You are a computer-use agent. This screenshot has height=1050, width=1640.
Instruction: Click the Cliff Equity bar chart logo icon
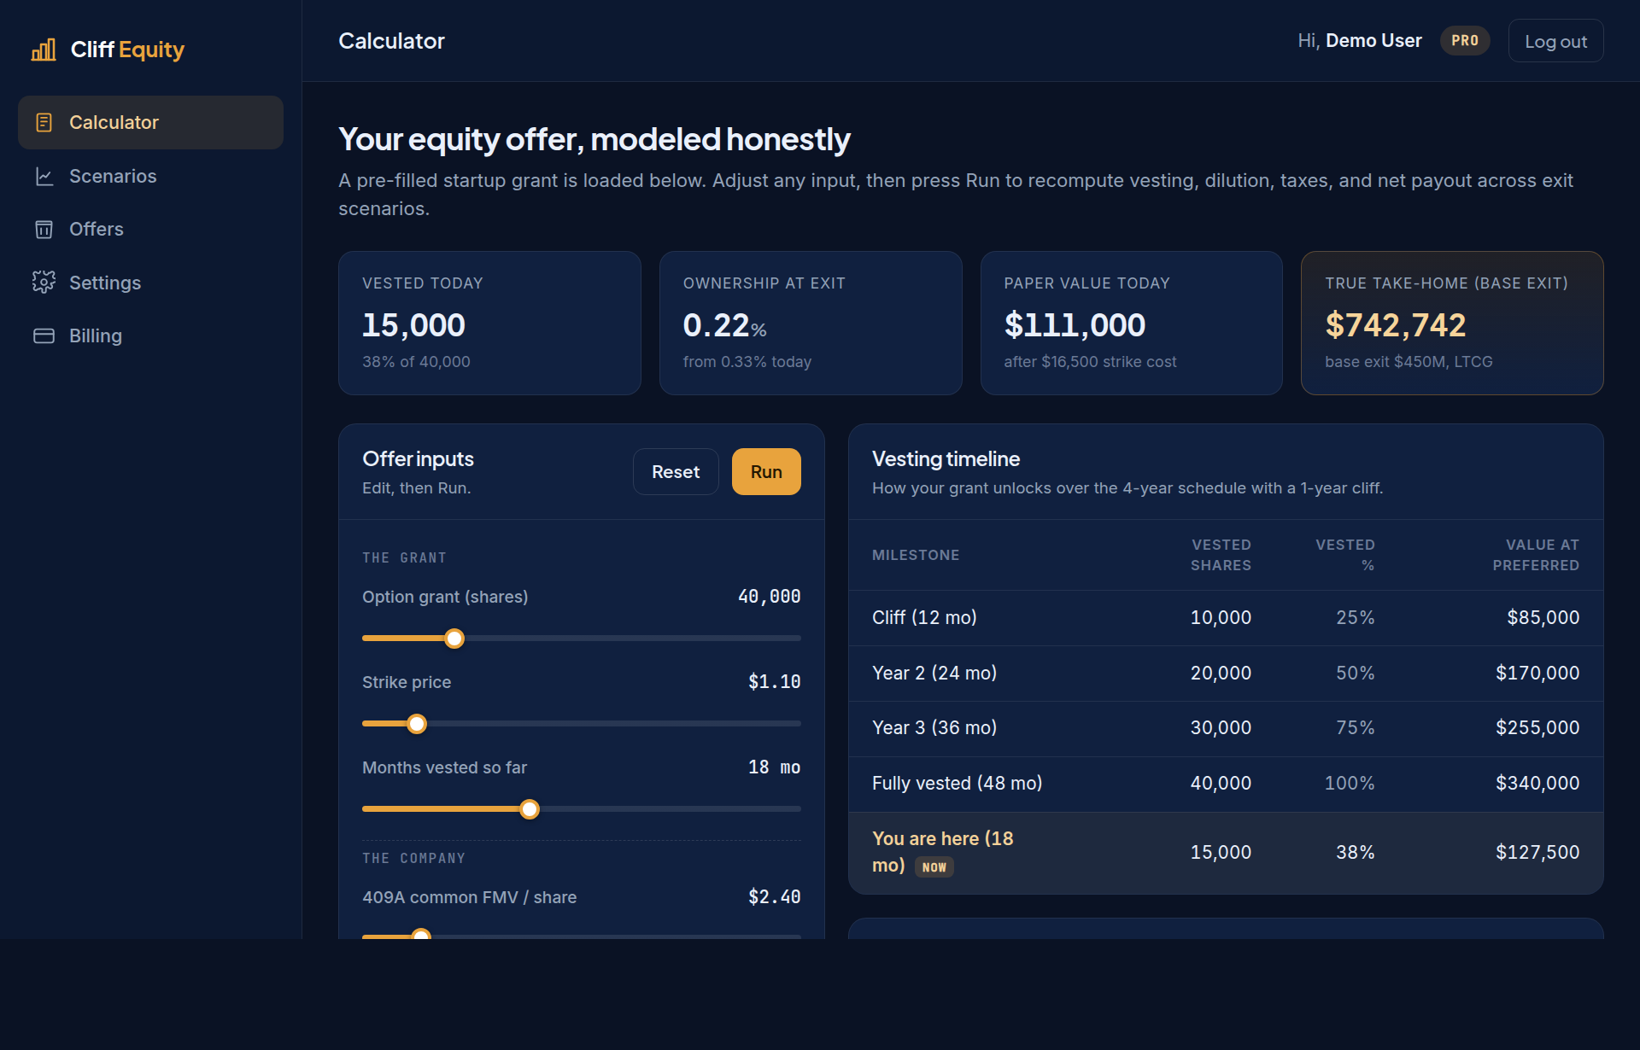click(x=44, y=50)
